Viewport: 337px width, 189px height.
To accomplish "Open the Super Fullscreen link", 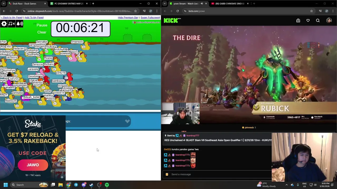I will click(x=150, y=18).
